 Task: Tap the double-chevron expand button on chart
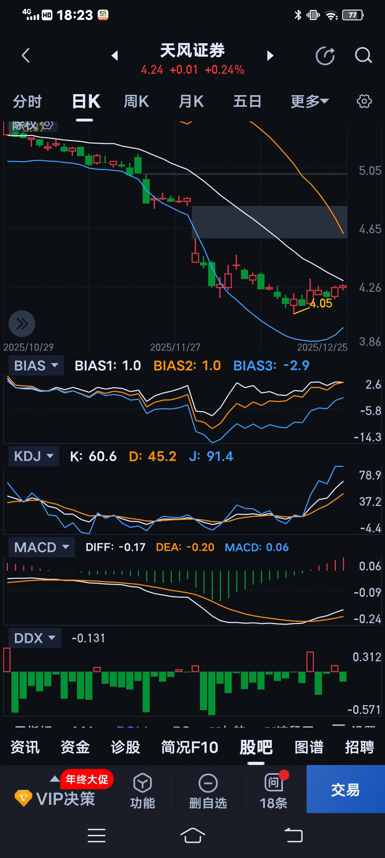coord(22,324)
